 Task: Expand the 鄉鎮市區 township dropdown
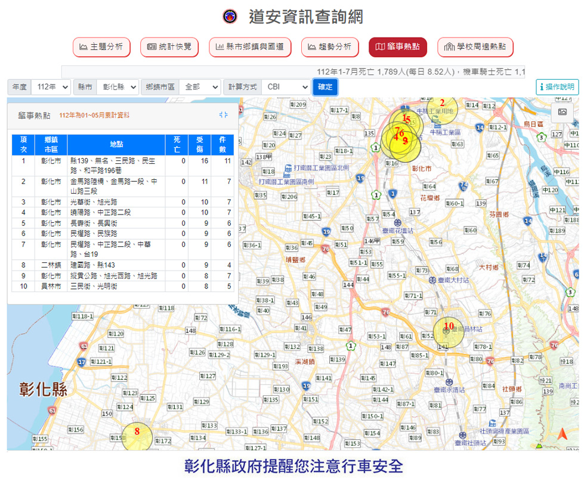200,87
